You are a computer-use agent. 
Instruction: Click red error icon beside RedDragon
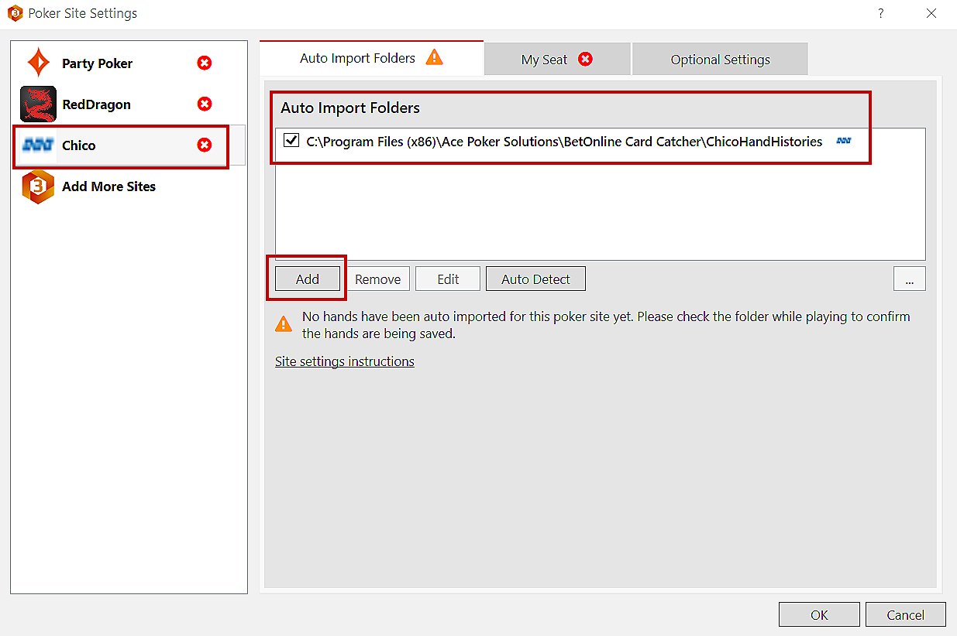(x=205, y=104)
